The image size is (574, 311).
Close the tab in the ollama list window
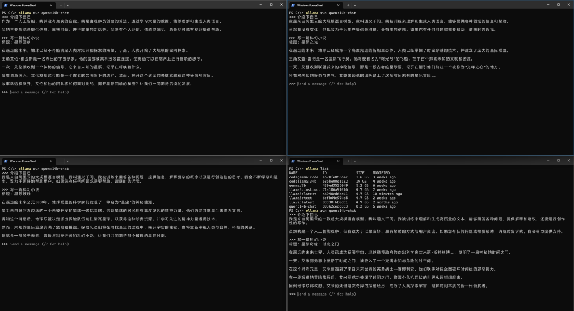pos(338,161)
